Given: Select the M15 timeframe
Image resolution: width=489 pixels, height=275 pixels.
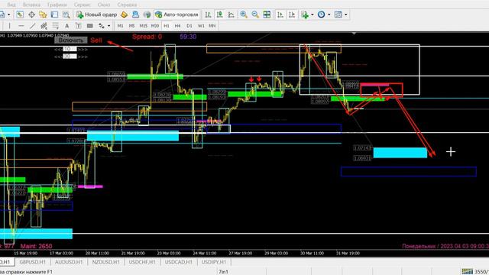Looking at the screenshot, I should [143, 26].
